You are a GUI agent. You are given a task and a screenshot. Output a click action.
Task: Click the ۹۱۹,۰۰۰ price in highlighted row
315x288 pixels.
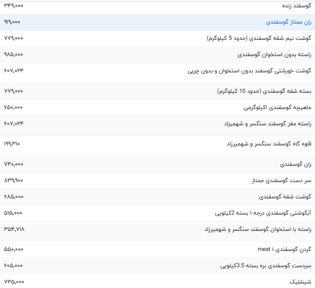[12, 22]
